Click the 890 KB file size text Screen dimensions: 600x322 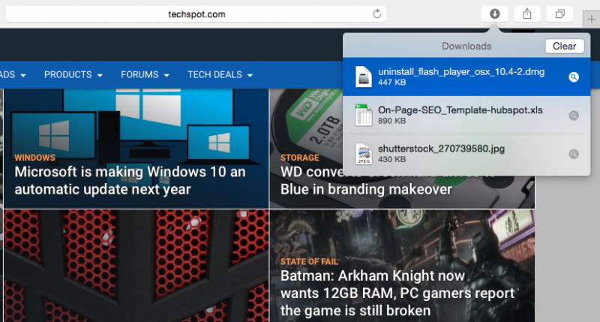point(391,121)
